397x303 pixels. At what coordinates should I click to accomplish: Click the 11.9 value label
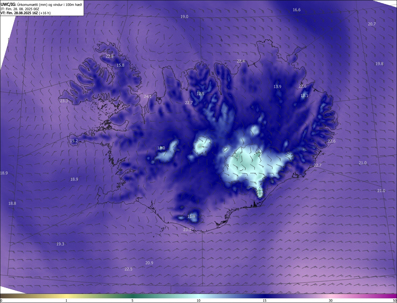pos(191,217)
